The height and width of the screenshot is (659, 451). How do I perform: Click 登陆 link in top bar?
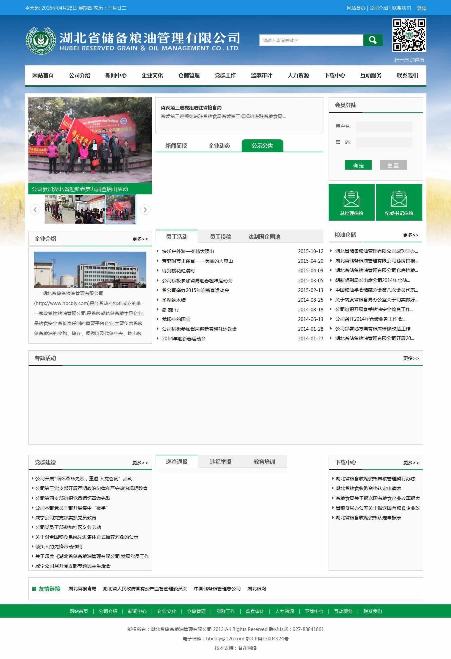pyautogui.click(x=422, y=8)
